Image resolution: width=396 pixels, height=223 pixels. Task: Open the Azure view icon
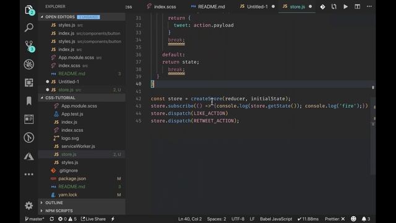29,157
